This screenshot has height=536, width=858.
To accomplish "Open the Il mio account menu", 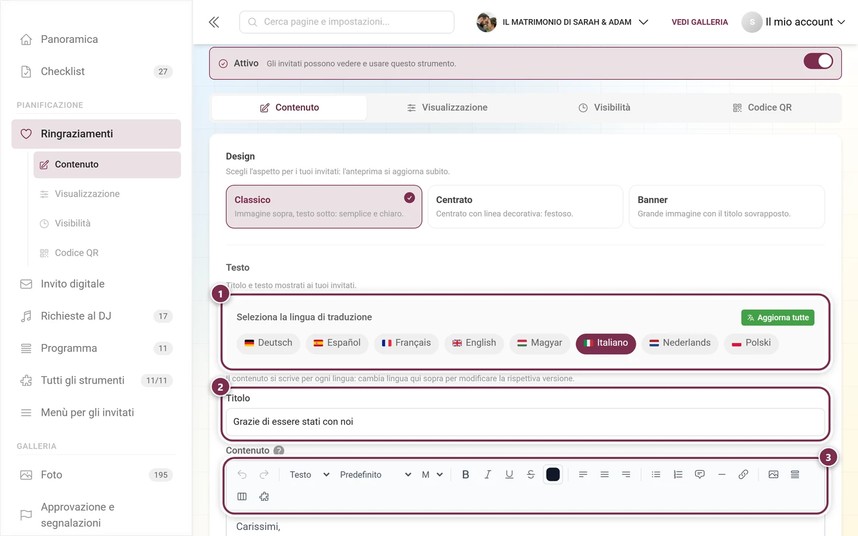I will [x=794, y=22].
